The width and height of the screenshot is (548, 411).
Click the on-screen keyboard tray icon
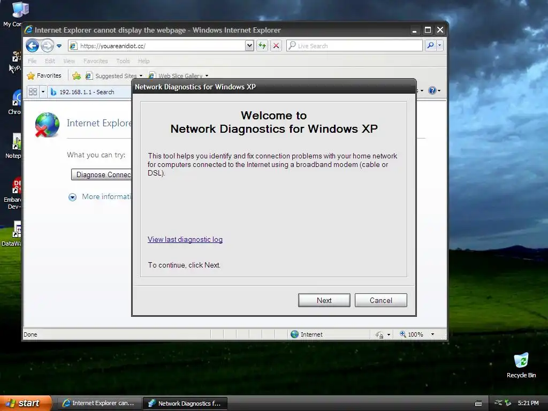coord(478,404)
